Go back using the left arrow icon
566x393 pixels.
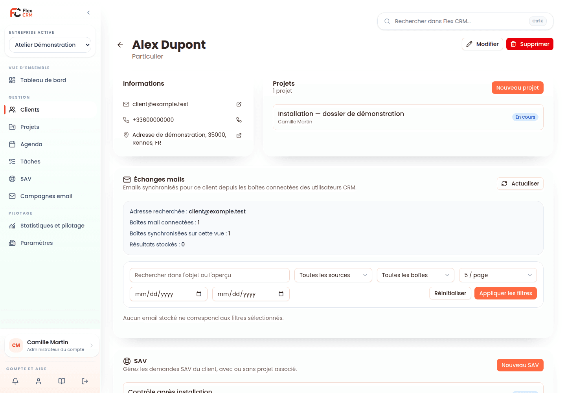pos(120,45)
